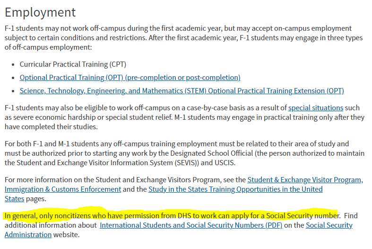Click the 'Employment' heading
Screen dimensions: 372x249
[40, 12]
